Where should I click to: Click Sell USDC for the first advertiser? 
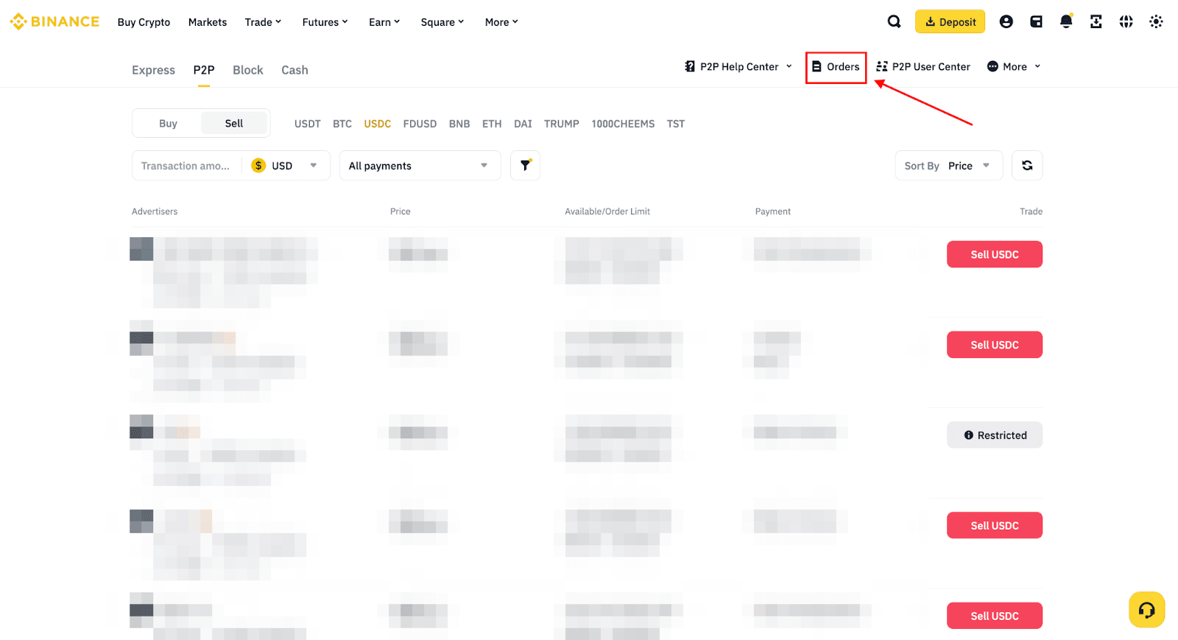[995, 254]
